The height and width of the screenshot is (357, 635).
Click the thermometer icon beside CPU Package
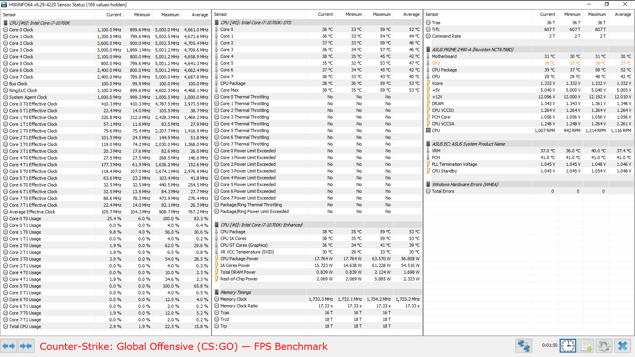(x=217, y=83)
